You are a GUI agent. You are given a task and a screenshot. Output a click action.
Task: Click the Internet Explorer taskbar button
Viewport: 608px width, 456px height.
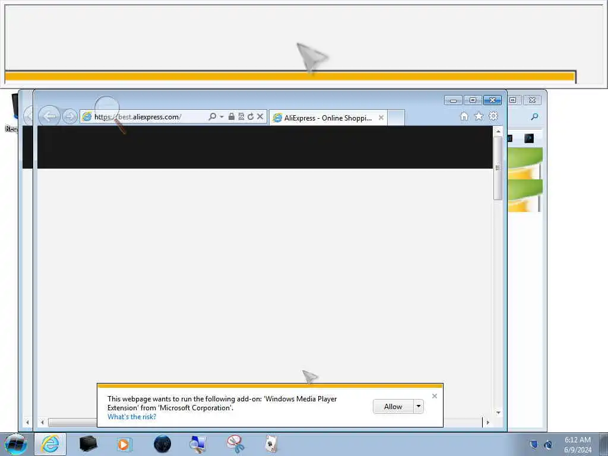[x=50, y=444]
